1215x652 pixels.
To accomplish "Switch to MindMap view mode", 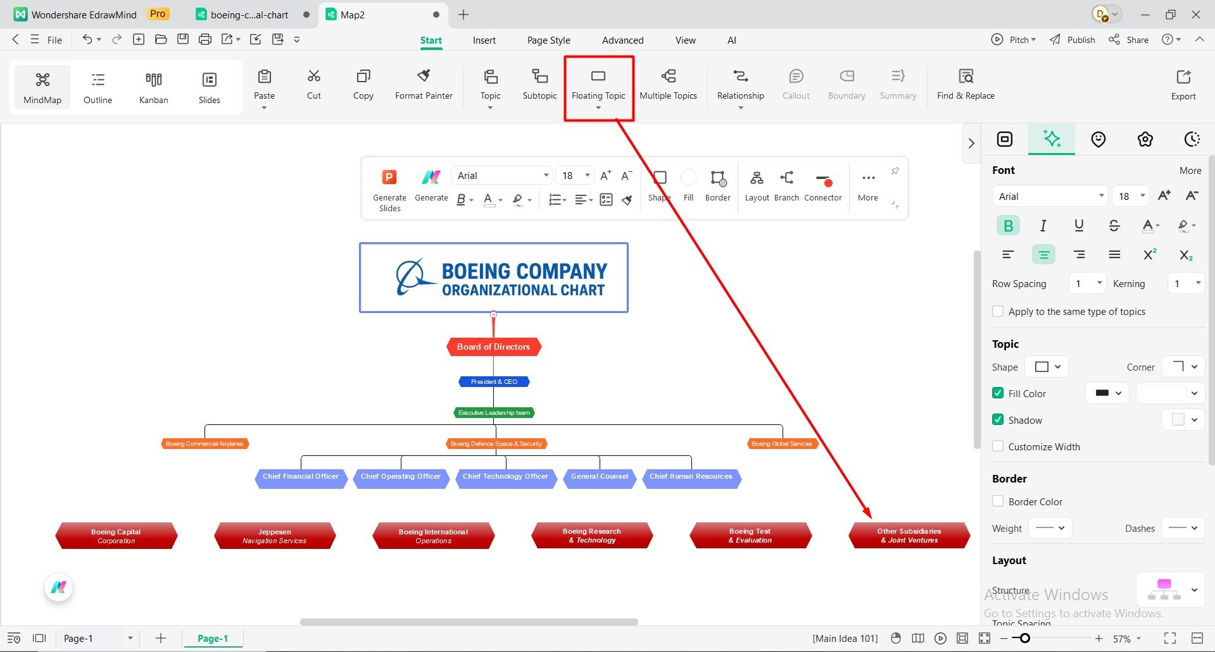I will point(42,87).
